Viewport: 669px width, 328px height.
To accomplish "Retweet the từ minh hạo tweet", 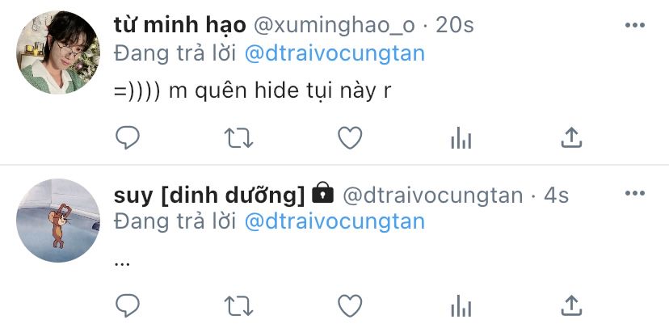I will [239, 138].
